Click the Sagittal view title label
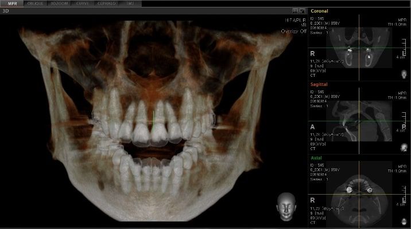Viewport: 411px width, 229px height. click(x=319, y=84)
